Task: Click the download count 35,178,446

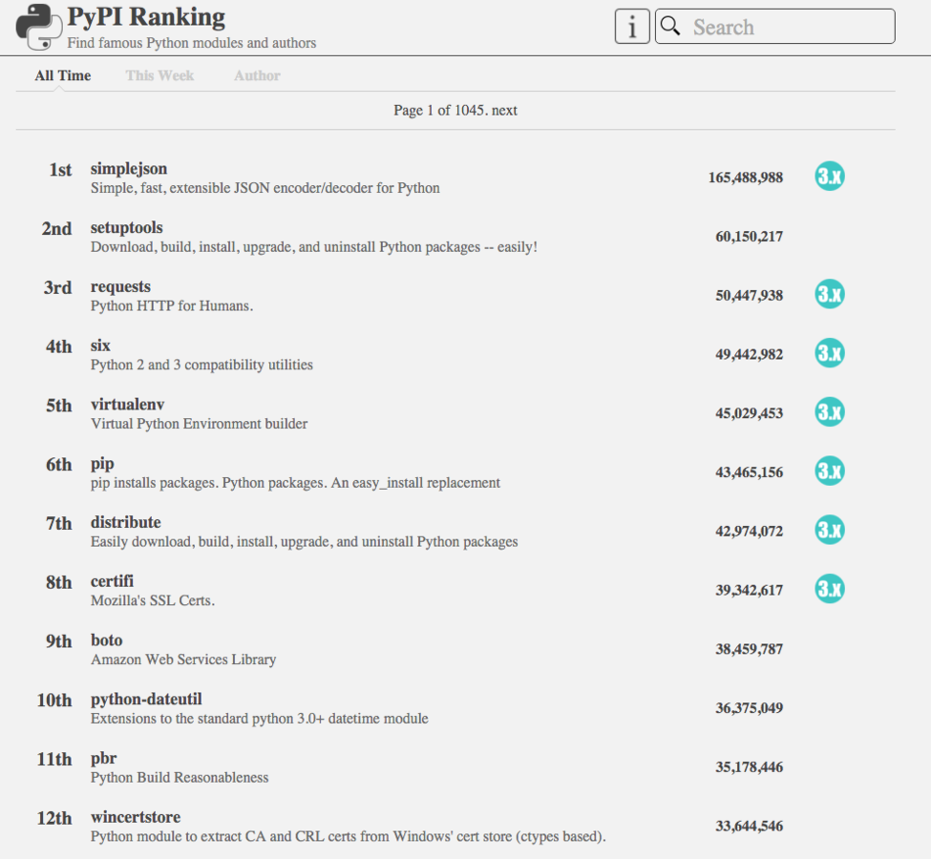Action: pos(750,767)
